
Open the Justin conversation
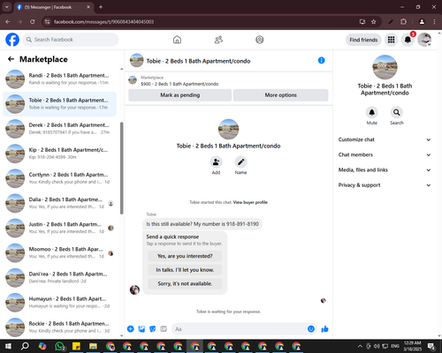click(59, 228)
